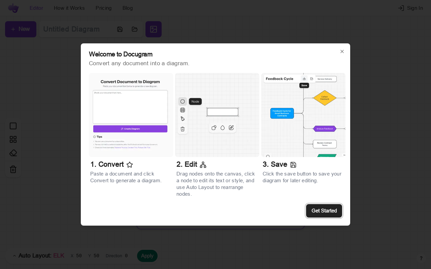
Task: Open the Feedback Cycle save thumbnail
Action: [x=303, y=115]
